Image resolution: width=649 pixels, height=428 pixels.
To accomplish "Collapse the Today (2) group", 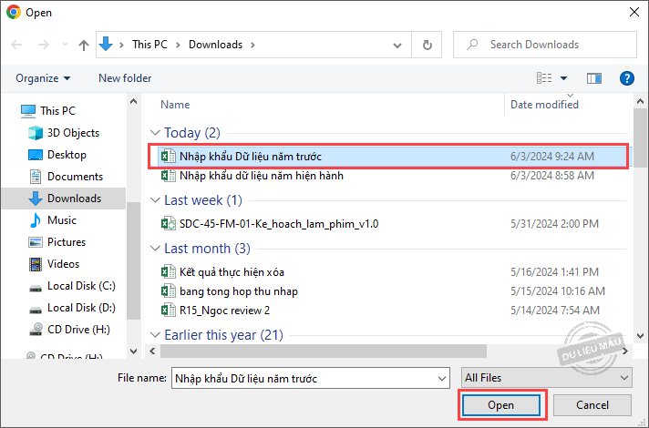I will 155,133.
